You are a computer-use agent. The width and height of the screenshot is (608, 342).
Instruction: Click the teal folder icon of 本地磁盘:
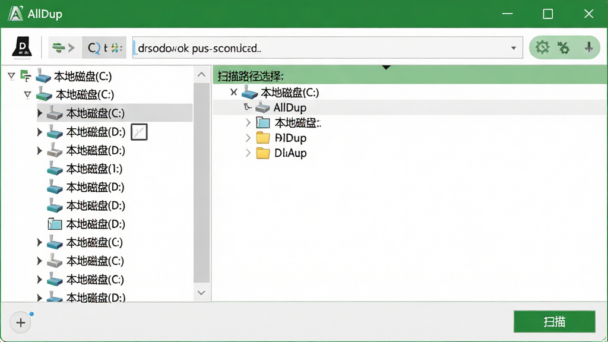click(x=263, y=122)
